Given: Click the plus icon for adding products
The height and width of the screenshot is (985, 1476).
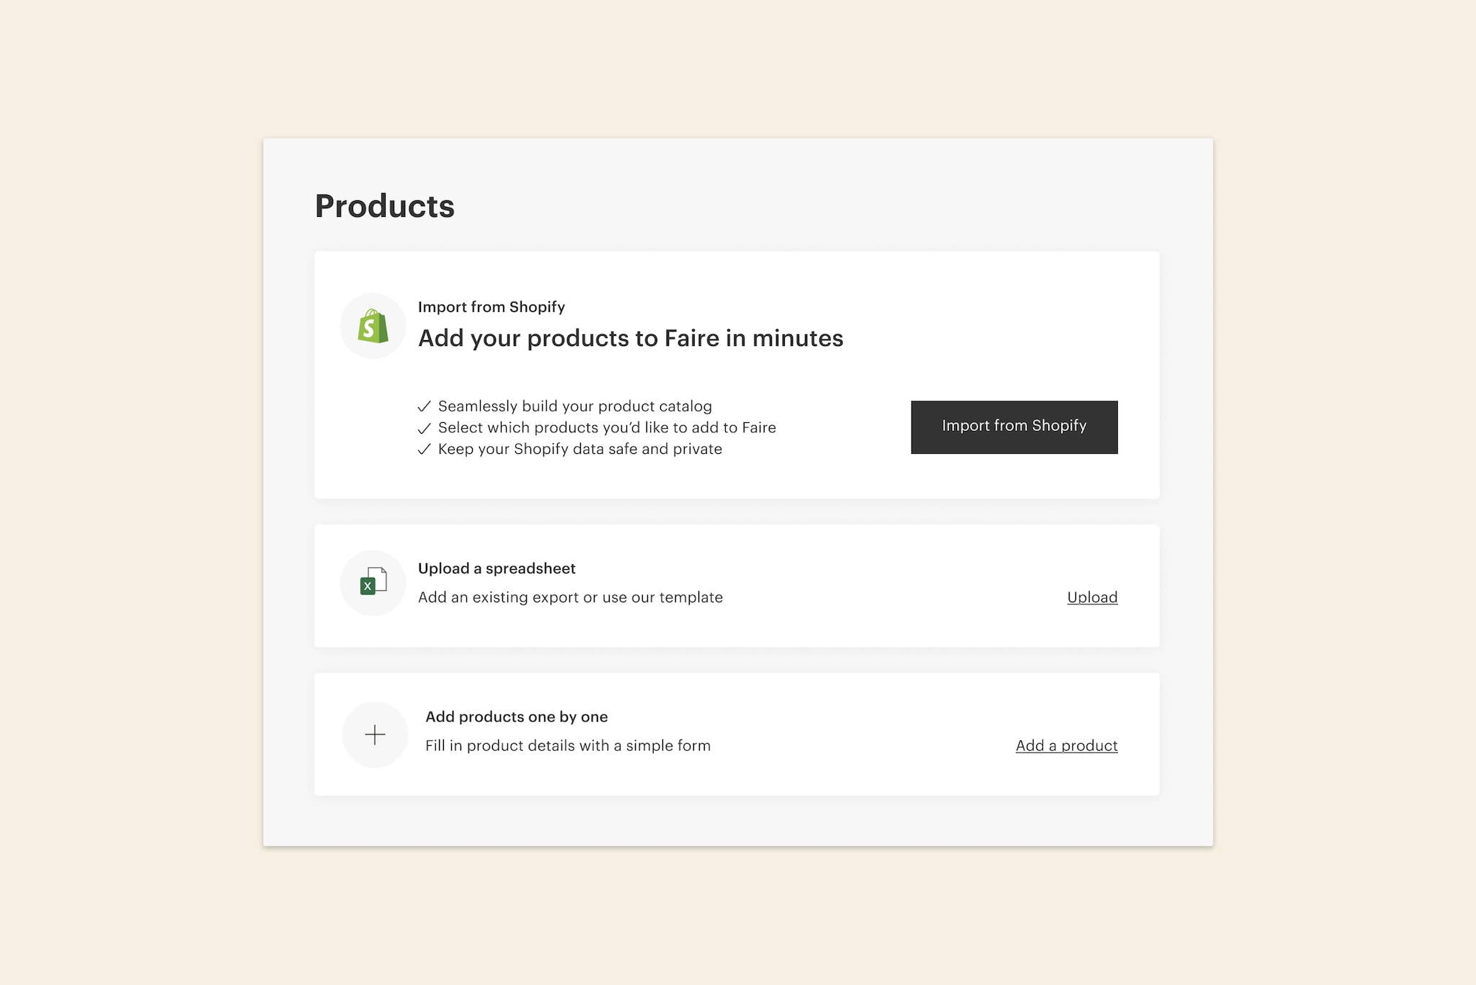Looking at the screenshot, I should (375, 735).
